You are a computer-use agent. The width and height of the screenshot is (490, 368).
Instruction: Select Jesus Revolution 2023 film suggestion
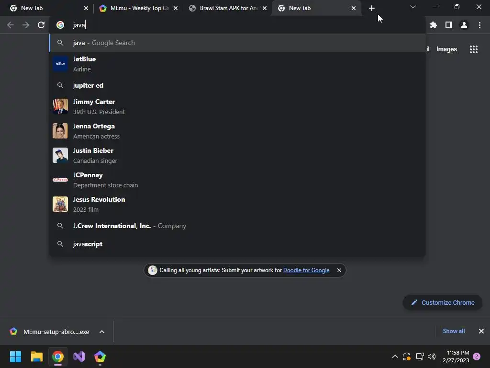click(237, 204)
